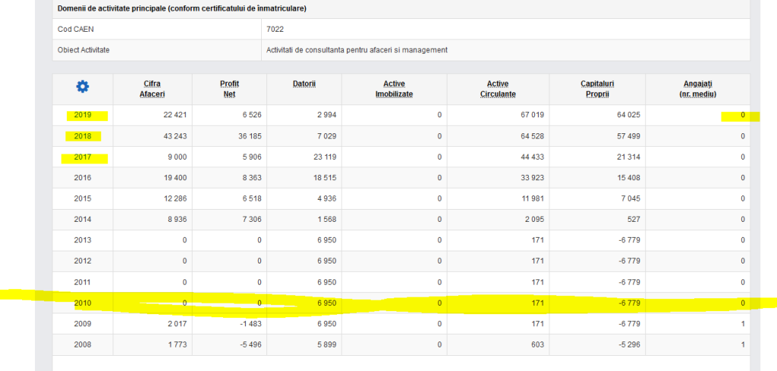
Task: Click the blue settings gear icon
Action: 83,87
